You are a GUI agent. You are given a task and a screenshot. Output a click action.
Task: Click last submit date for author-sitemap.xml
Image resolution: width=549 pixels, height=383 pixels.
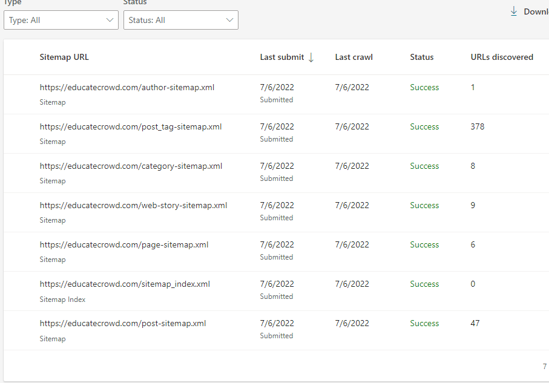click(x=277, y=87)
